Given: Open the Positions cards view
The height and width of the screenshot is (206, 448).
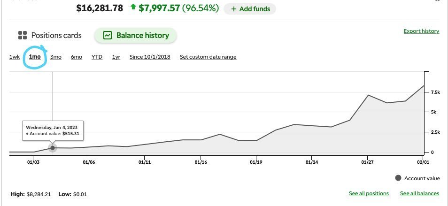Looking at the screenshot, I should (50, 35).
